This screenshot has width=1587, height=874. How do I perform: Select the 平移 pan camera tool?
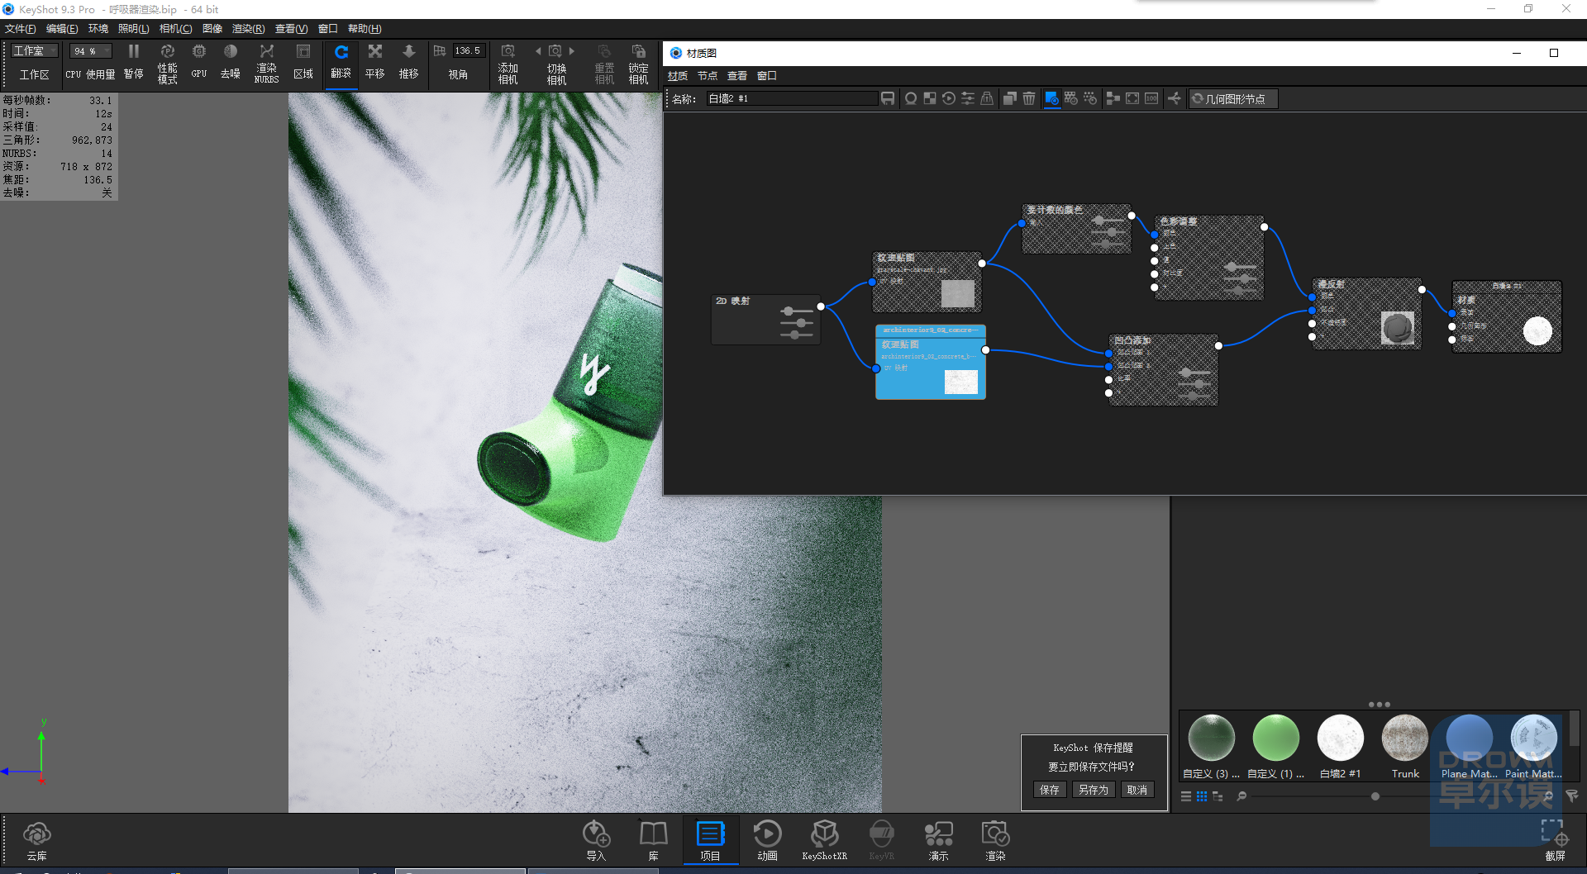pyautogui.click(x=375, y=63)
